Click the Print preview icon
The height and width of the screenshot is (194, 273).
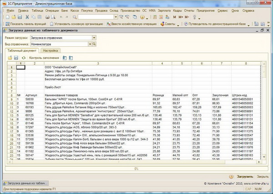pos(53,17)
